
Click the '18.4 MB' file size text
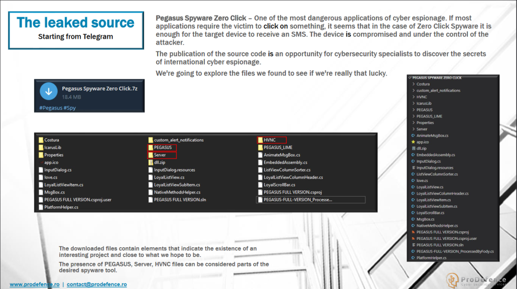(71, 97)
